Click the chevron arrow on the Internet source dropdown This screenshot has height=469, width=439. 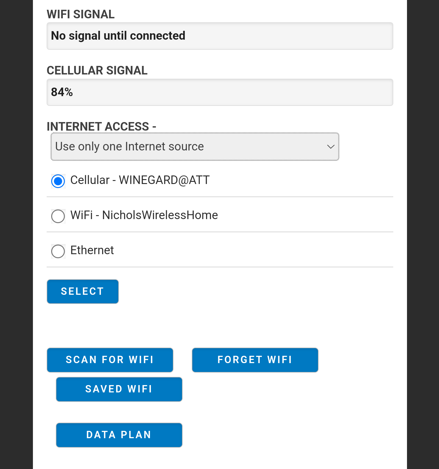pos(331,147)
